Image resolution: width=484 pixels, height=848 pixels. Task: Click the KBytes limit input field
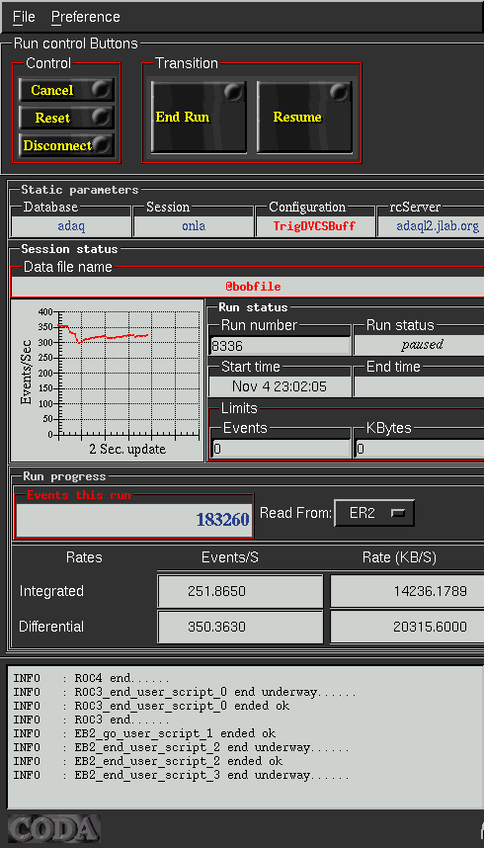(x=419, y=449)
